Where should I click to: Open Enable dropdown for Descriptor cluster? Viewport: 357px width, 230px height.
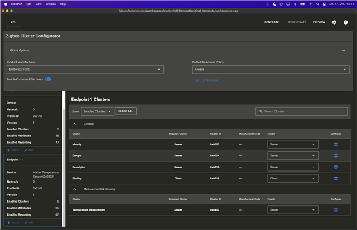292,167
